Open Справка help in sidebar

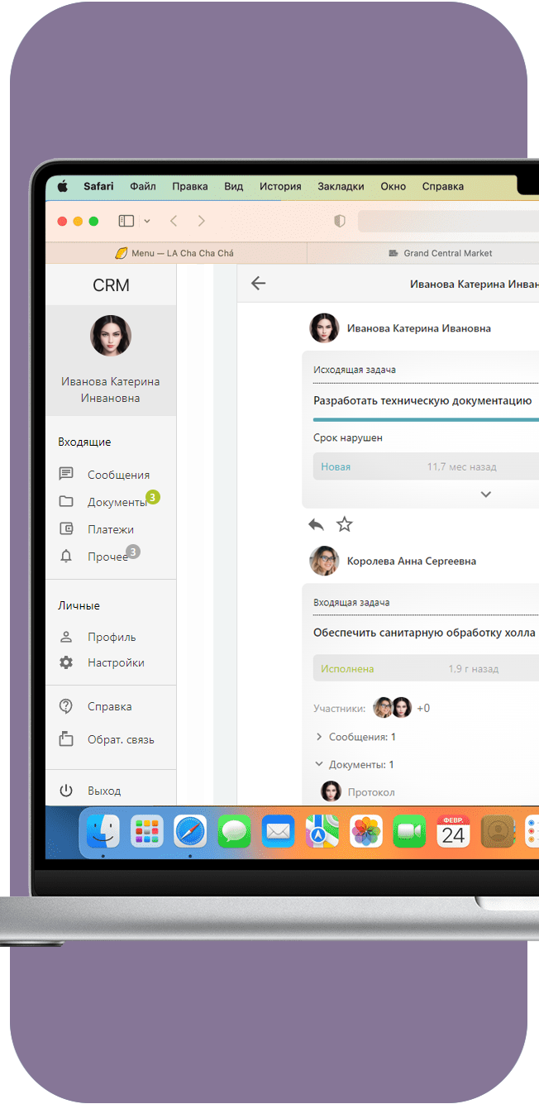click(109, 706)
